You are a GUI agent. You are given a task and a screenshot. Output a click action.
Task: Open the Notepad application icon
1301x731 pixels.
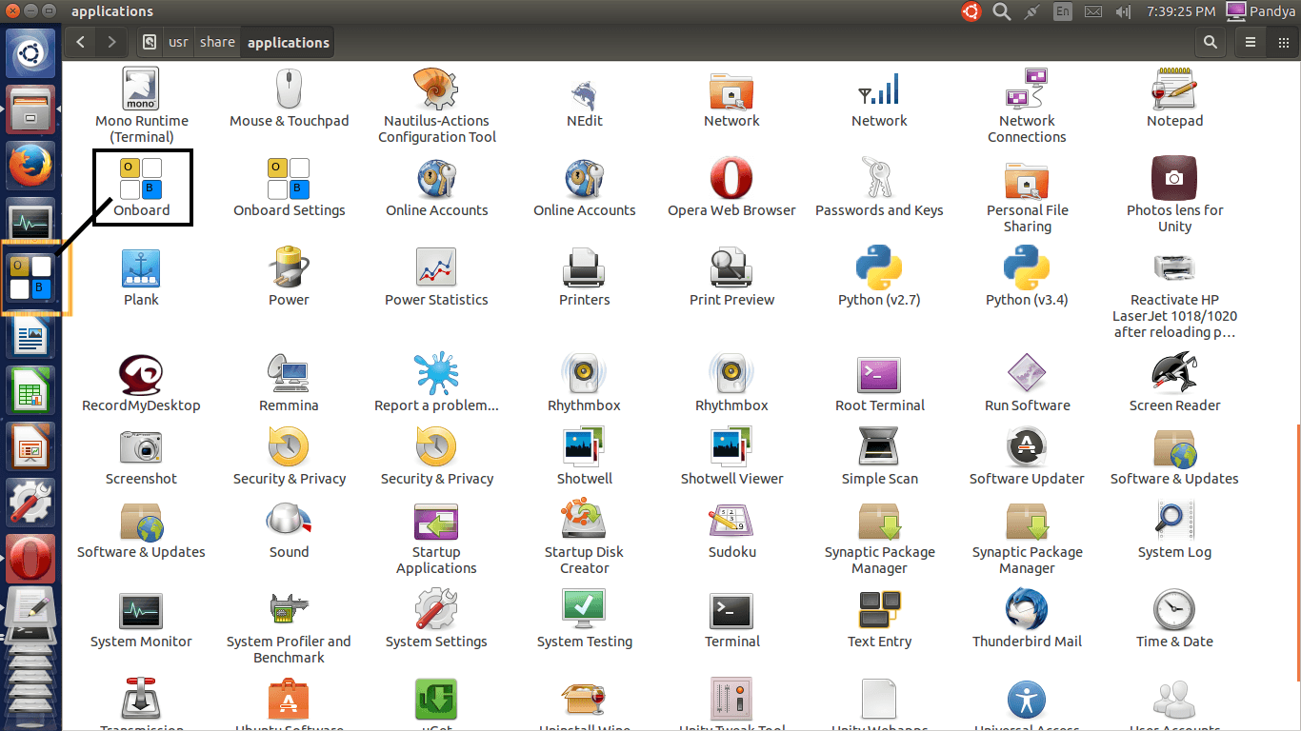point(1174,89)
